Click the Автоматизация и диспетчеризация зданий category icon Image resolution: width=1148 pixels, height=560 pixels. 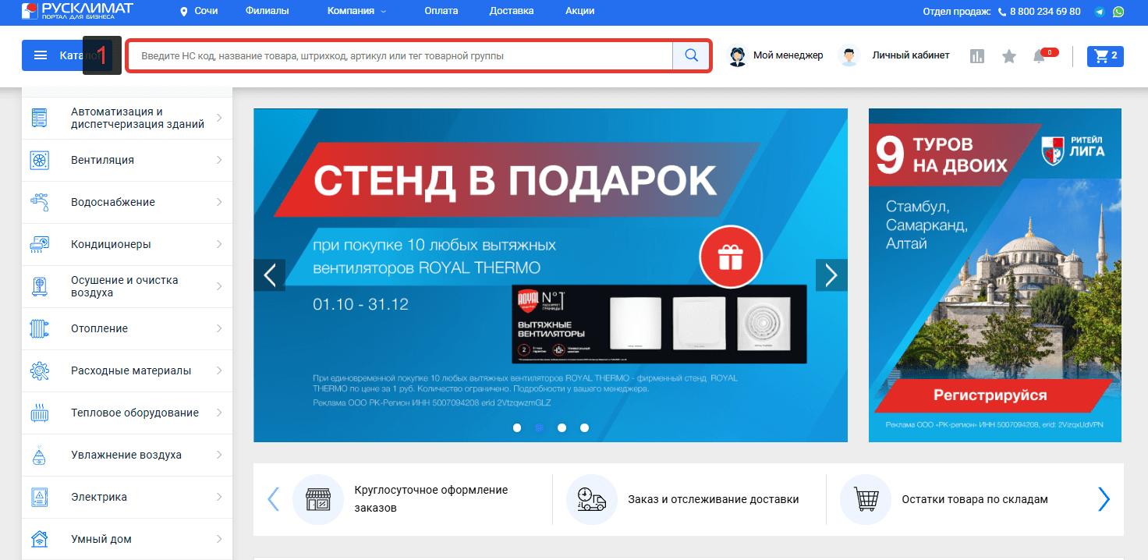(39, 118)
